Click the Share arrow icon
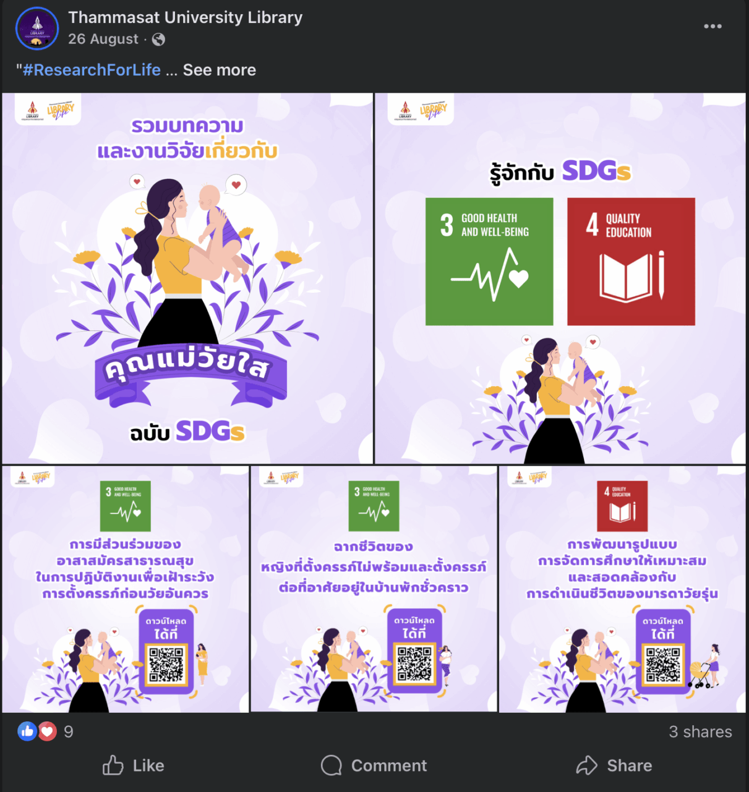Viewport: 749px width, 792px height. 586,765
